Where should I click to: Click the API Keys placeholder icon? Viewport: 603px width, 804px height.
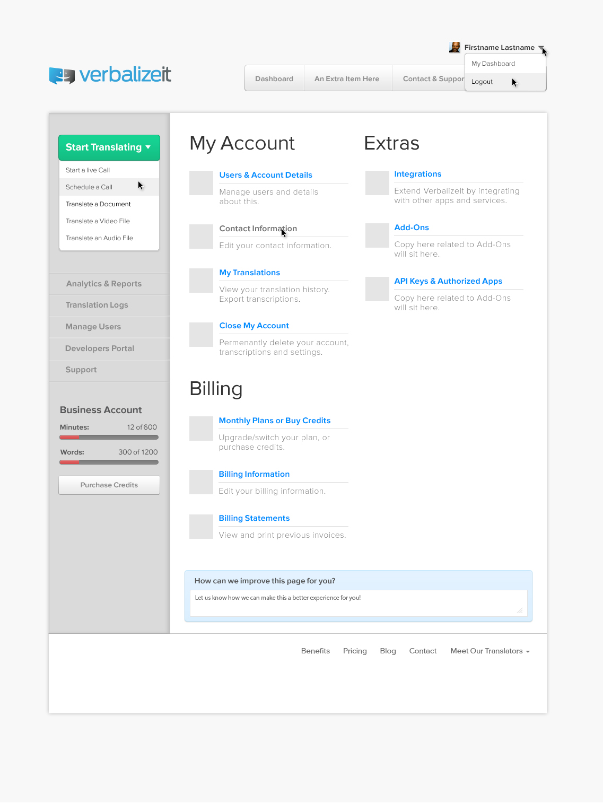(377, 289)
